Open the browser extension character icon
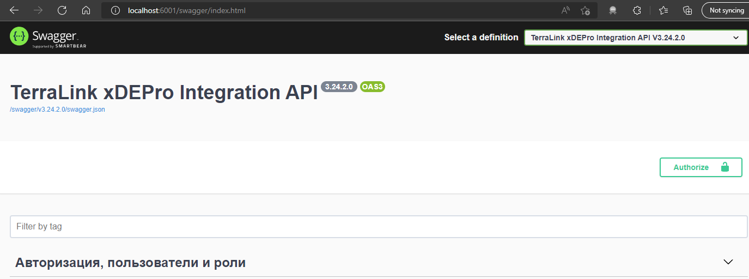 (613, 10)
